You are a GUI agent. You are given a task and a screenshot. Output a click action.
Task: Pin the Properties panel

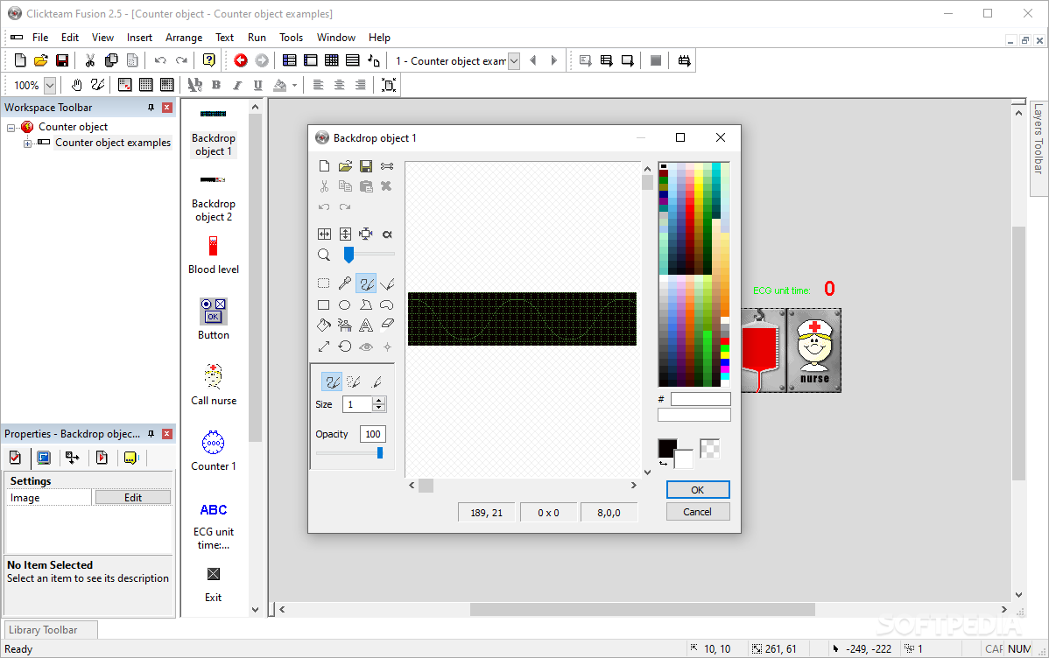click(151, 434)
